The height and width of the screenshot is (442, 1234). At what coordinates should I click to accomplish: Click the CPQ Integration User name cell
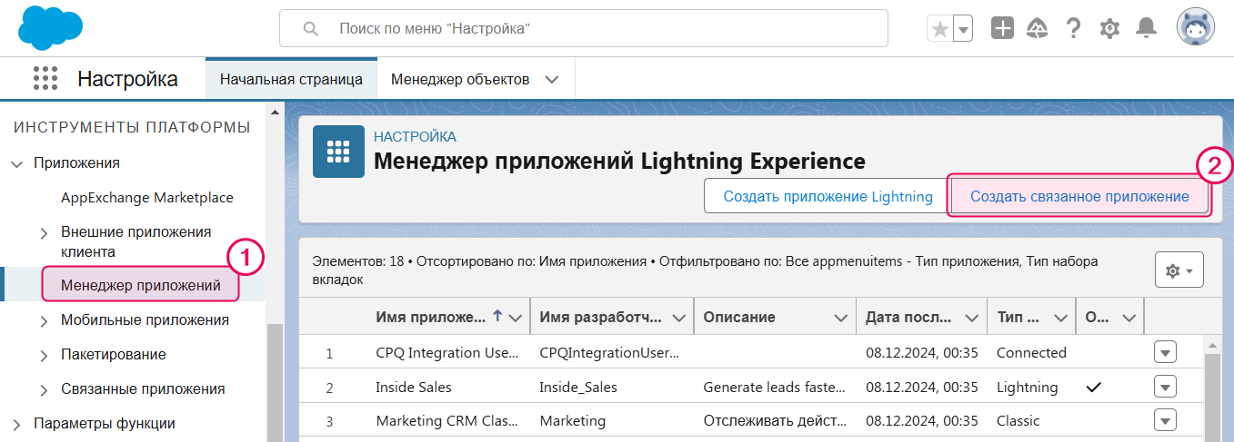tap(447, 352)
